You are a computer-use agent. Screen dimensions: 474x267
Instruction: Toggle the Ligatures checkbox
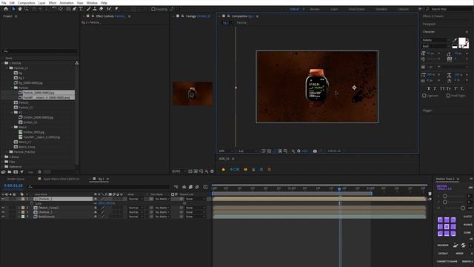pos(424,96)
